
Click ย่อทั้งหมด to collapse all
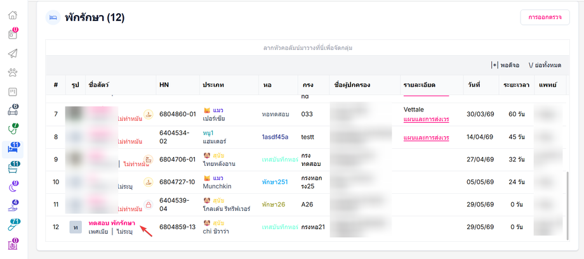pos(545,65)
